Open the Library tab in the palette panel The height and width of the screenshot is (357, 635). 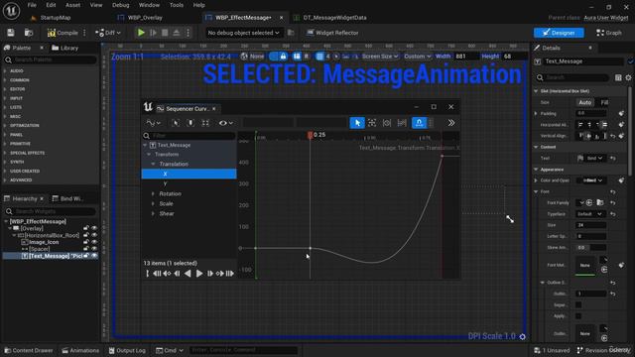click(x=64, y=48)
